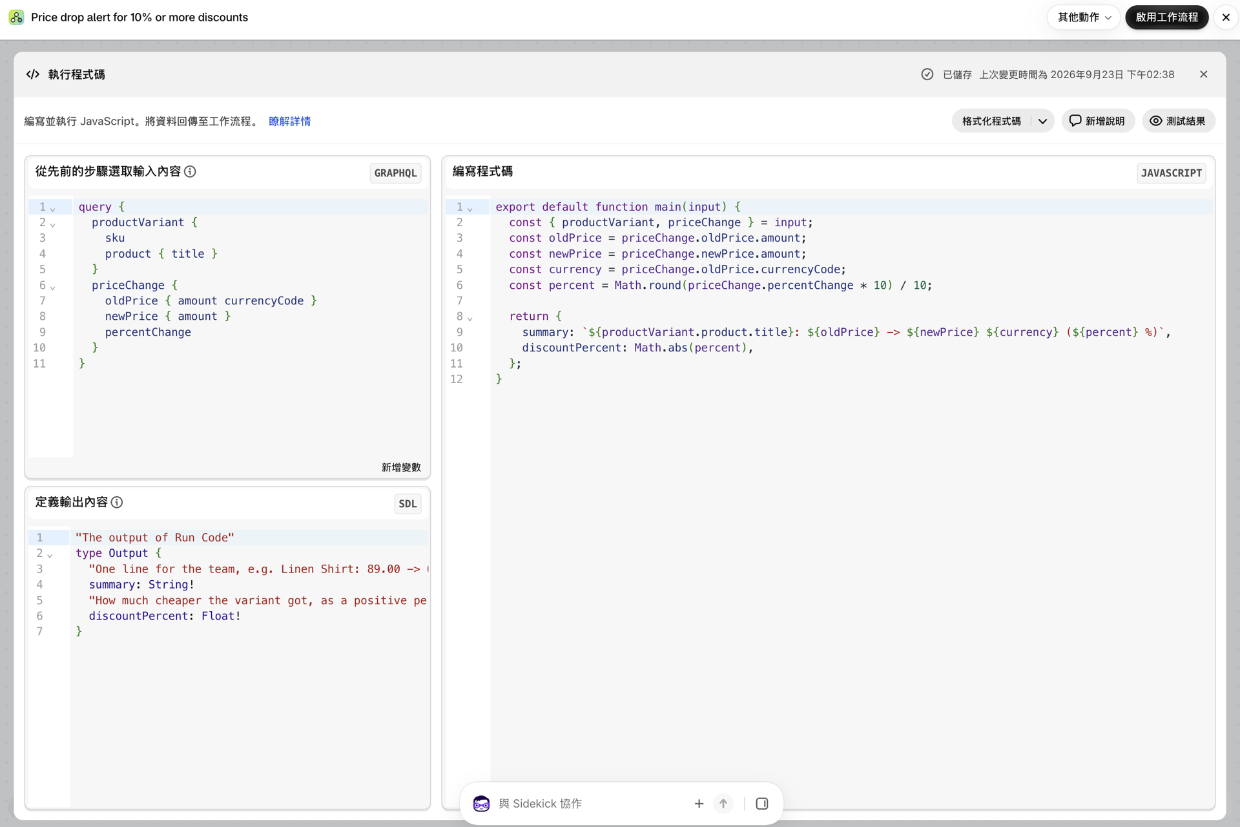The image size is (1240, 827).
Task: Click the run code brackets icon
Action: (33, 74)
